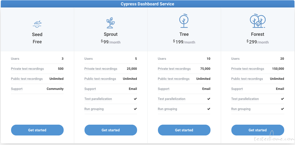Click Forest's Run grouping checkmark
This screenshot has width=295, height=145.
click(282, 109)
